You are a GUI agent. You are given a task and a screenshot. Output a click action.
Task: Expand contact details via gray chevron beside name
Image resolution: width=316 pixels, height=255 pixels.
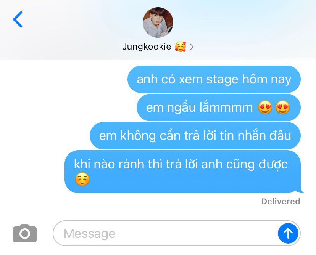(x=192, y=47)
